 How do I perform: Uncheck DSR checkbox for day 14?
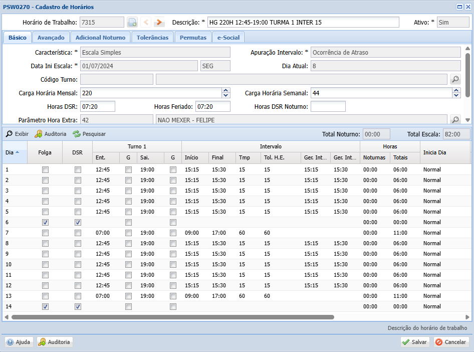[x=78, y=307]
